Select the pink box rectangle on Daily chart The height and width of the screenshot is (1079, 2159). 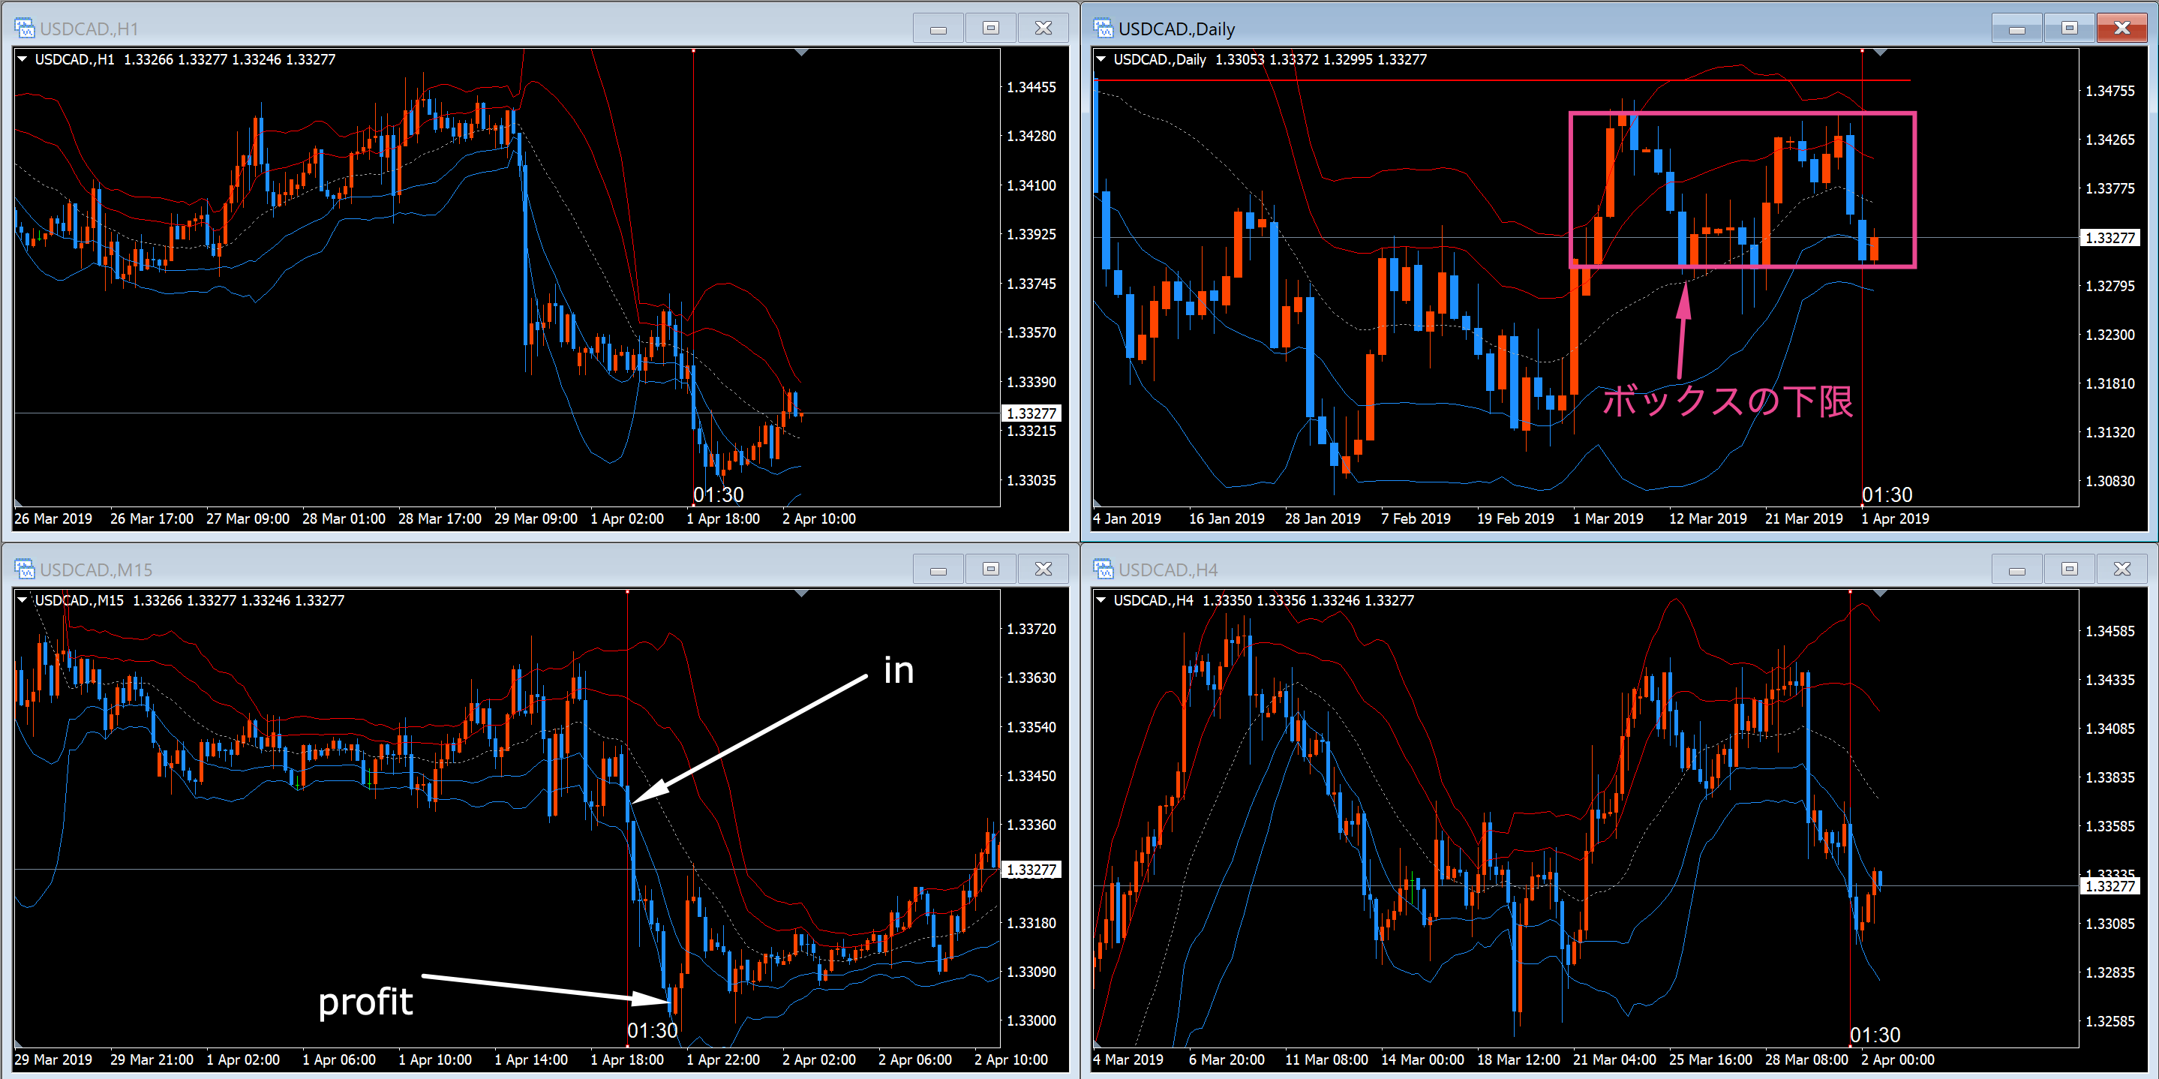[1742, 113]
